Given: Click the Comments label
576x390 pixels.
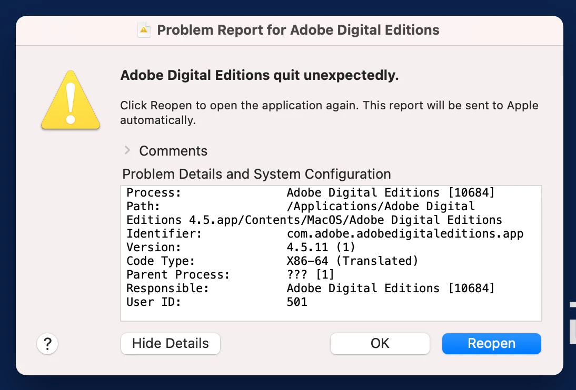Looking at the screenshot, I should (173, 151).
